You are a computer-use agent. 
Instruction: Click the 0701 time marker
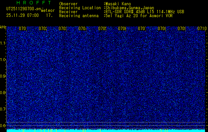(23, 29)
